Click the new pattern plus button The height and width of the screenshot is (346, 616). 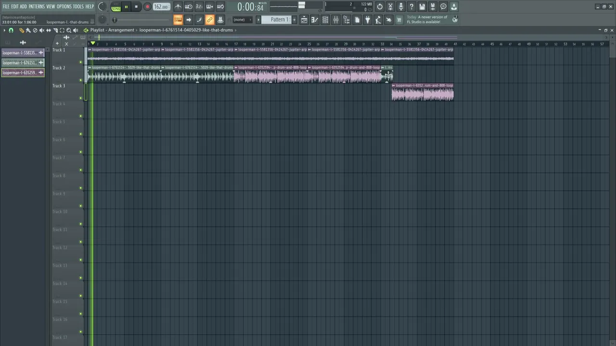[294, 20]
